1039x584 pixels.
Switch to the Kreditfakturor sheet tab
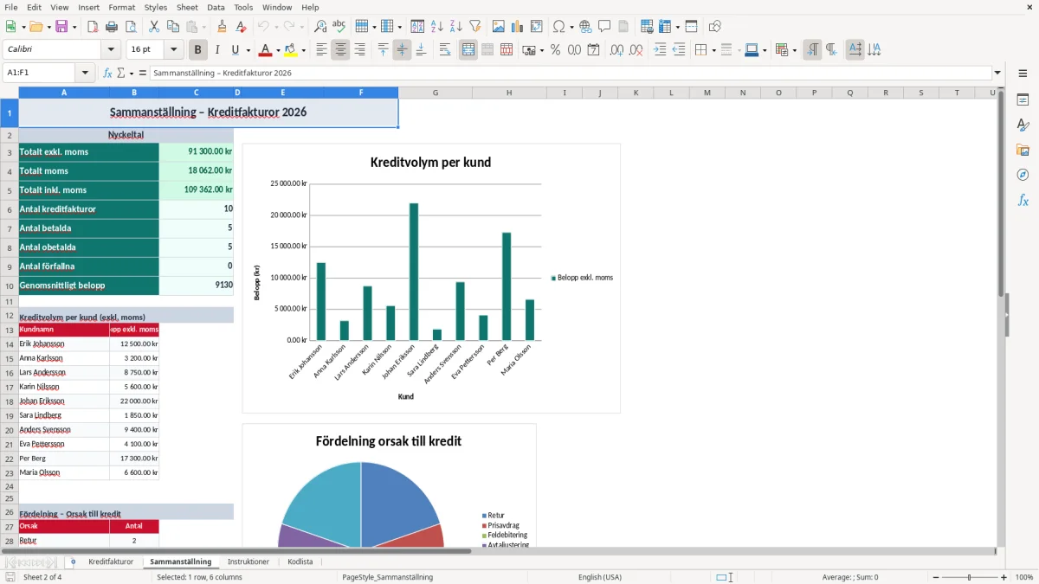tap(111, 562)
